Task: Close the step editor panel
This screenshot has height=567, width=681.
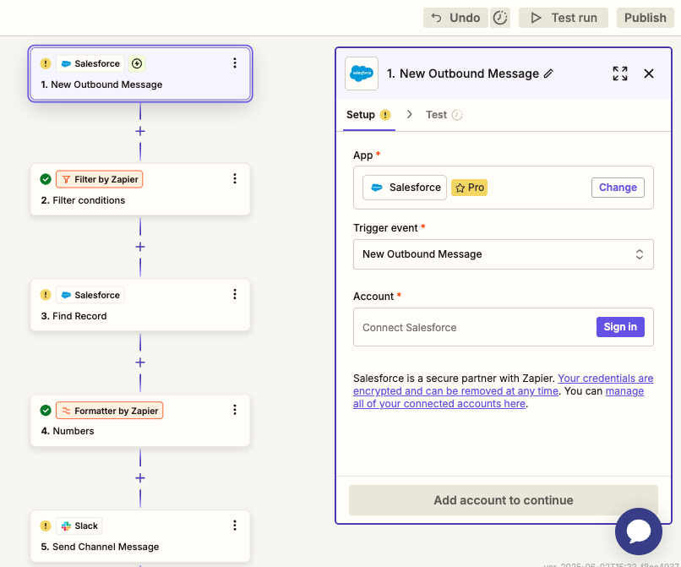Action: [649, 74]
